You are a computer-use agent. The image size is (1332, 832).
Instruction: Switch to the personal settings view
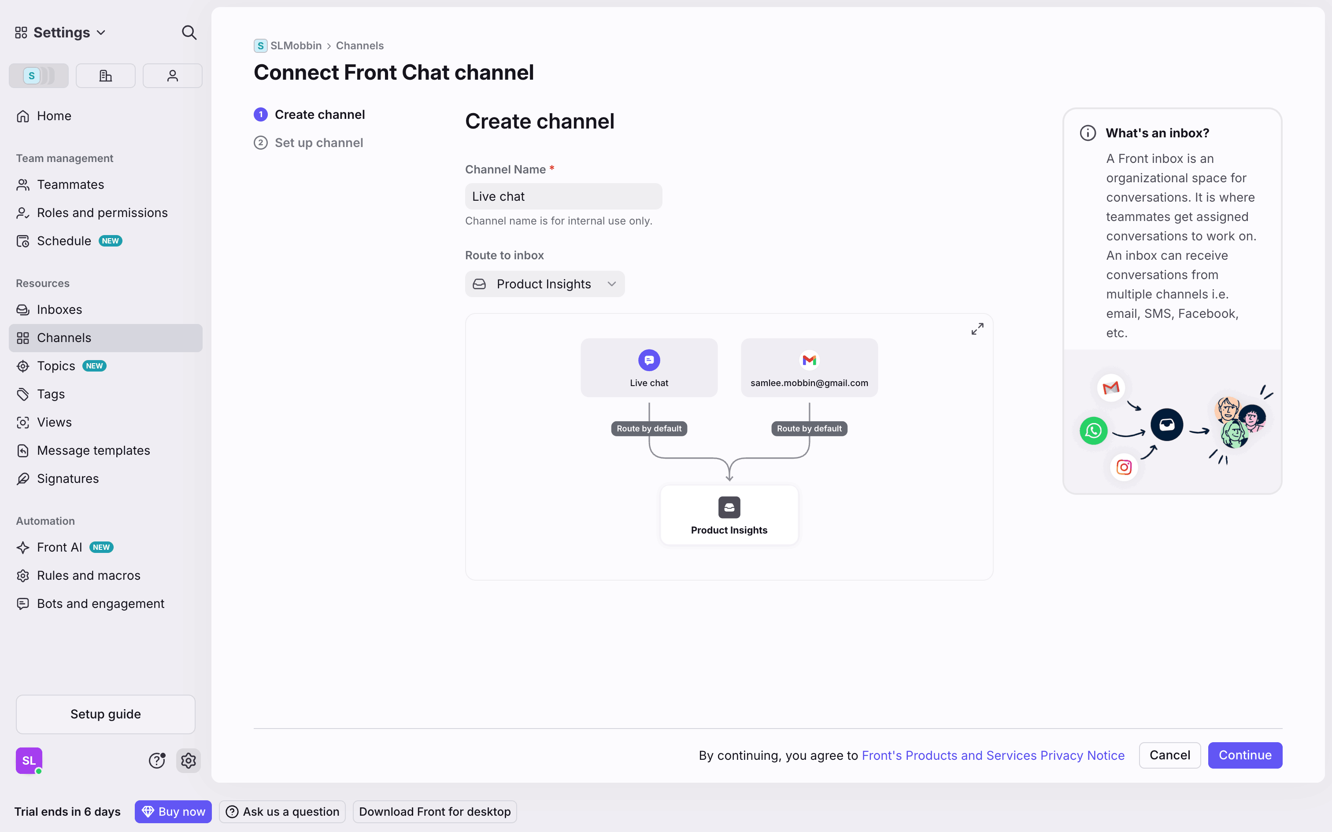tap(172, 76)
